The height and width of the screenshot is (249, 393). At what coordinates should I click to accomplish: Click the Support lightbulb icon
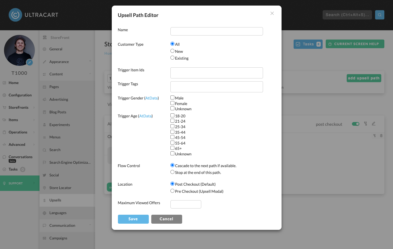4,183
